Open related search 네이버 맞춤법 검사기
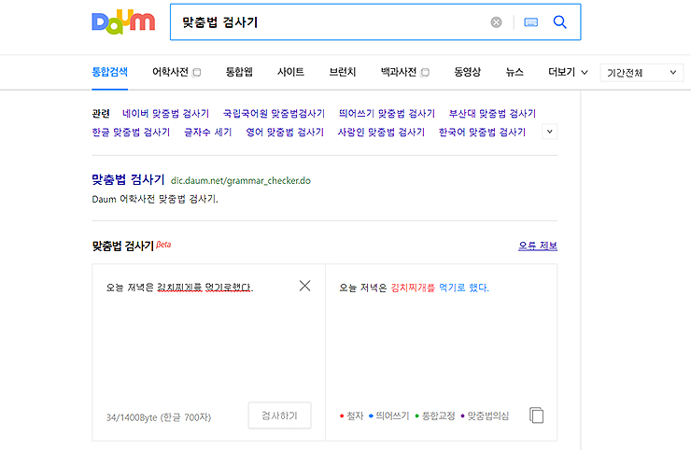The width and height of the screenshot is (691, 450). pyautogui.click(x=165, y=114)
